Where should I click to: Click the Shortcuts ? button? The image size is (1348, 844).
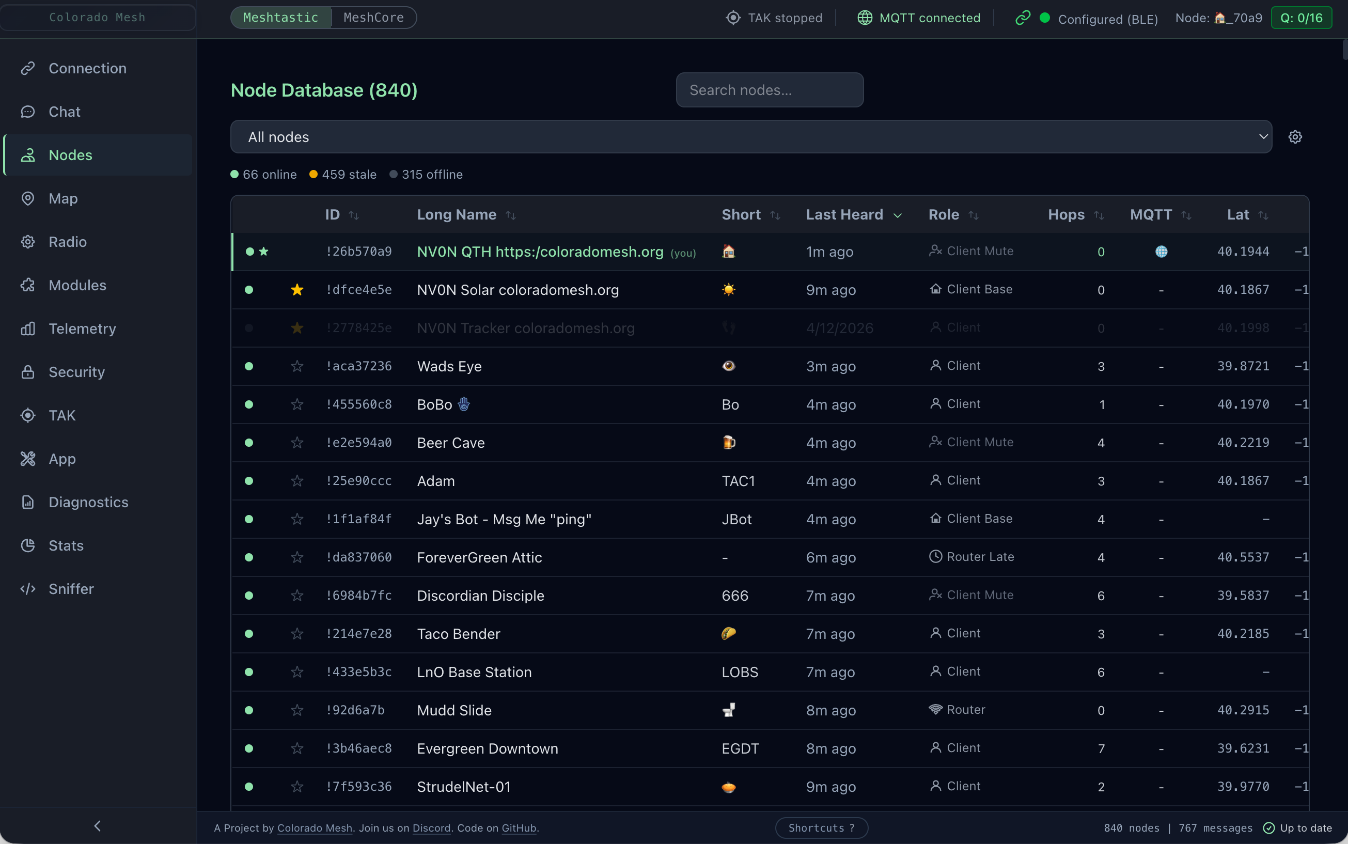click(822, 828)
